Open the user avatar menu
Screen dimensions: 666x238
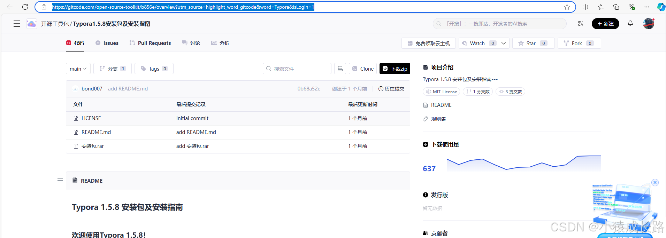(649, 24)
